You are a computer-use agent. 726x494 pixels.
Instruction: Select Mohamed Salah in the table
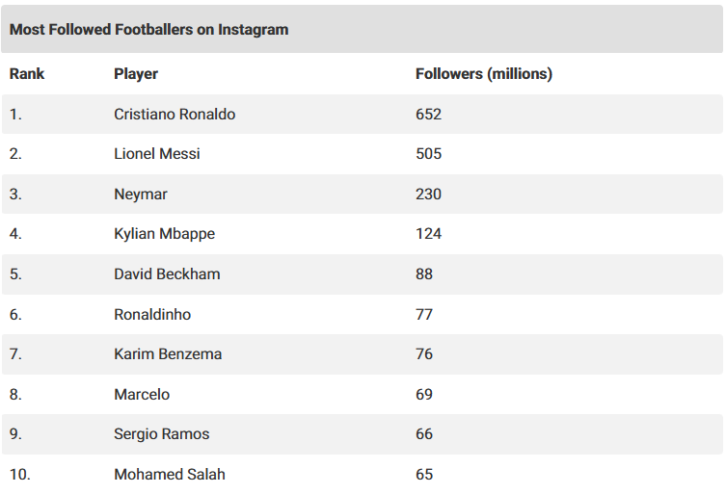coord(170,475)
